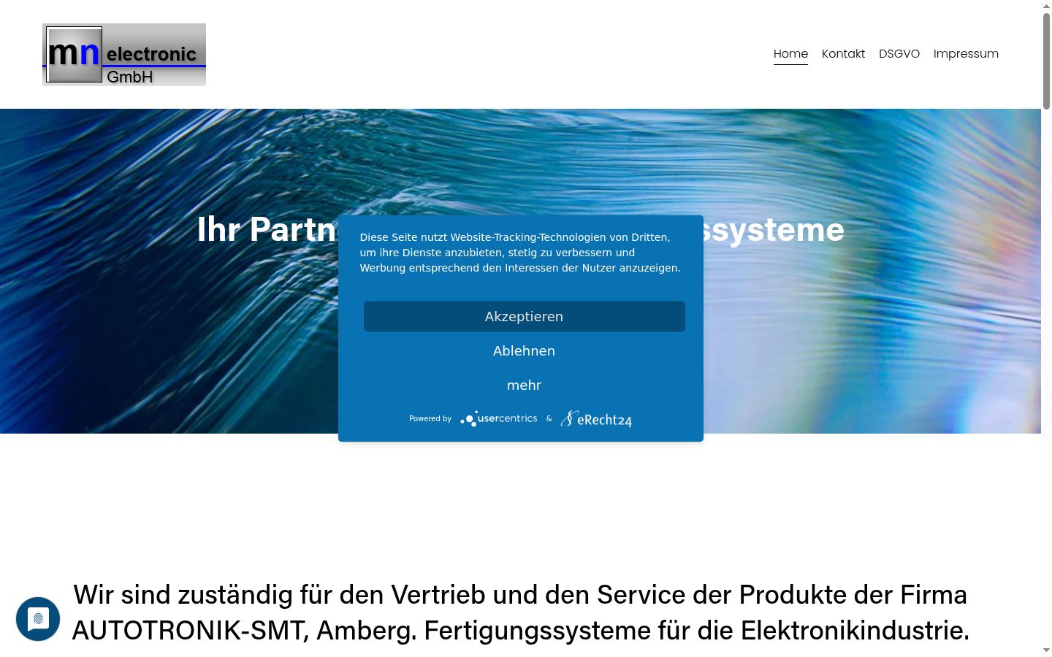Click the eRecht24 logo
Image resolution: width=1052 pixels, height=657 pixels.
596,418
